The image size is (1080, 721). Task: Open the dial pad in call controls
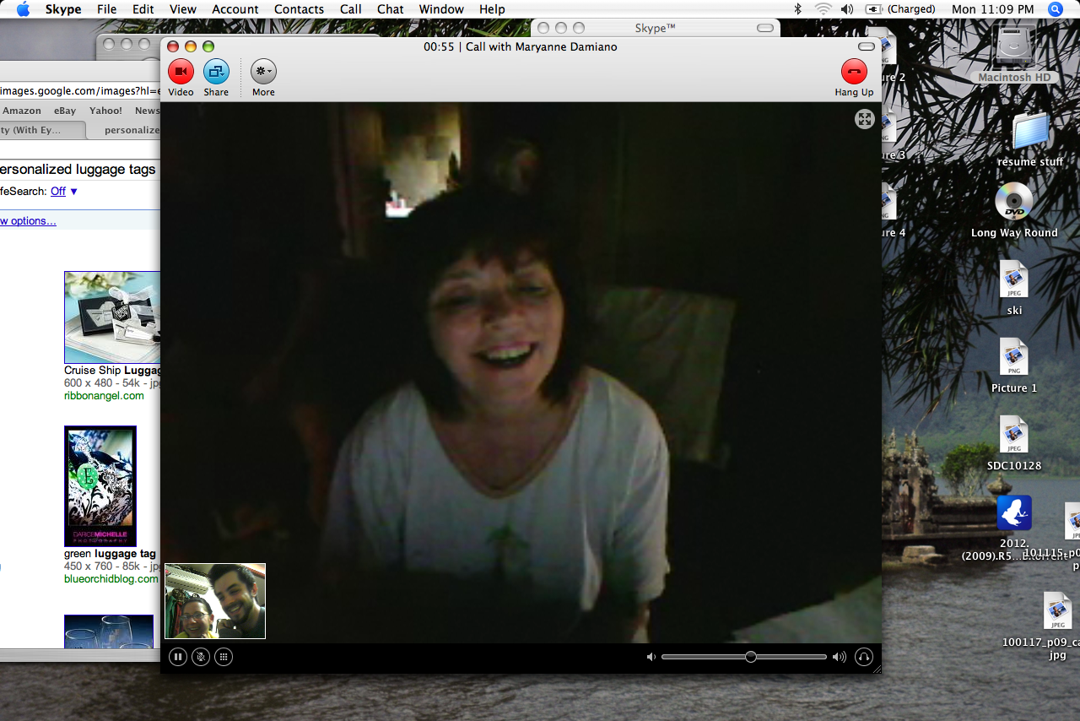click(223, 657)
